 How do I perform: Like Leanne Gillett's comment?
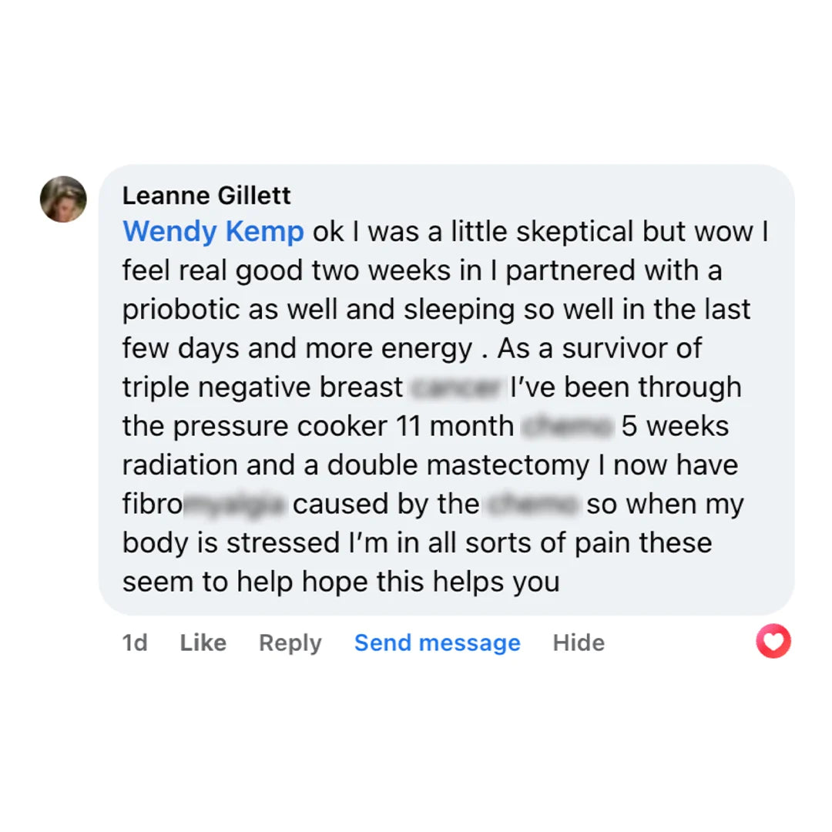203,642
